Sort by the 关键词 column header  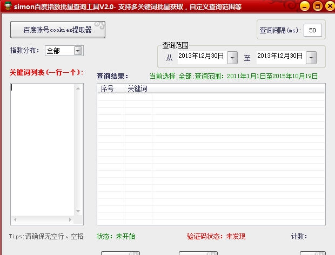tap(139, 88)
